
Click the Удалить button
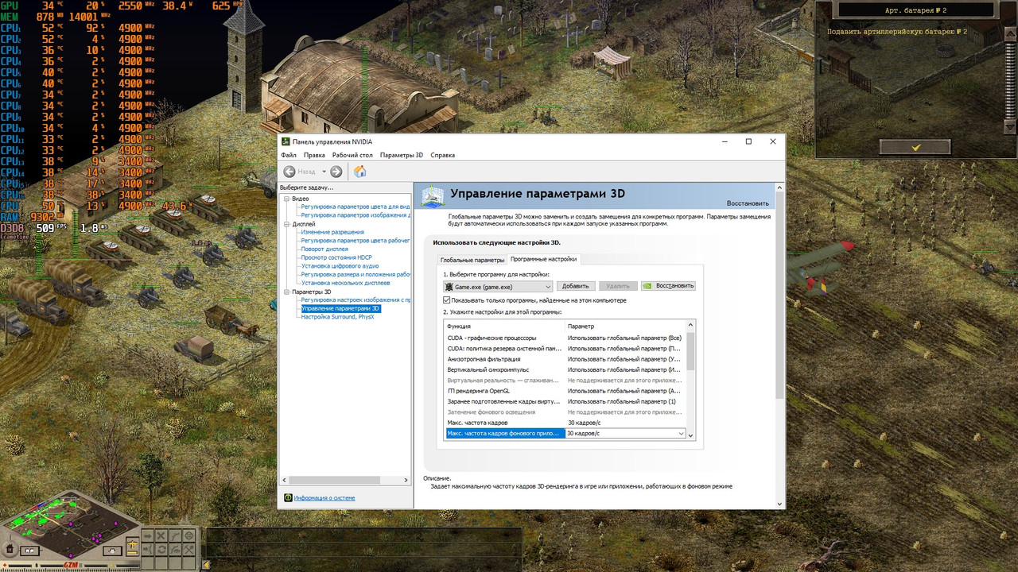pyautogui.click(x=618, y=286)
